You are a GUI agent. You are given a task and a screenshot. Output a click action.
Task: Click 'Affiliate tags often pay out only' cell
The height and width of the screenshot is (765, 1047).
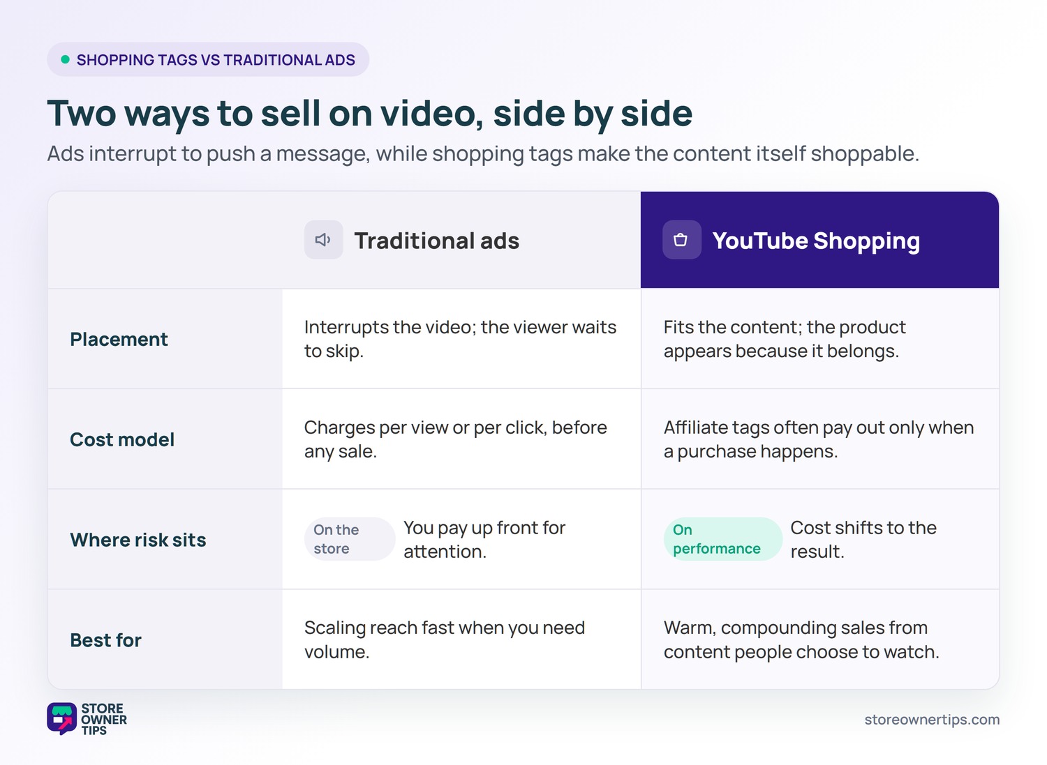pyautogui.click(x=819, y=439)
